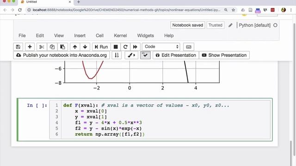The width and height of the screenshot is (296, 166).
Task: Copy selected cells icon
Action: click(52, 47)
